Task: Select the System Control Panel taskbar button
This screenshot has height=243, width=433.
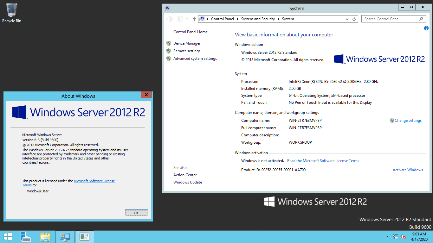Action: pyautogui.click(x=65, y=237)
